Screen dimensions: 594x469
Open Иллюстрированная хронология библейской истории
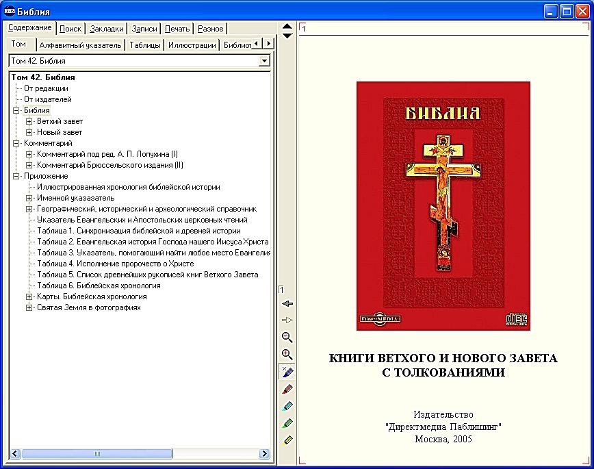[x=129, y=187]
